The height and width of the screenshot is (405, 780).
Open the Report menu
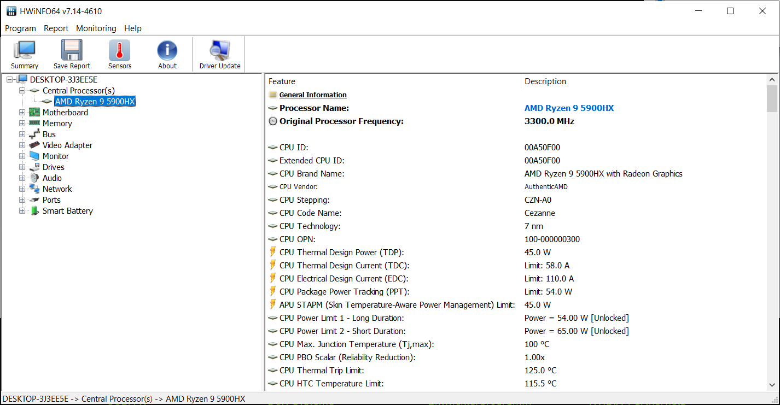click(x=56, y=28)
